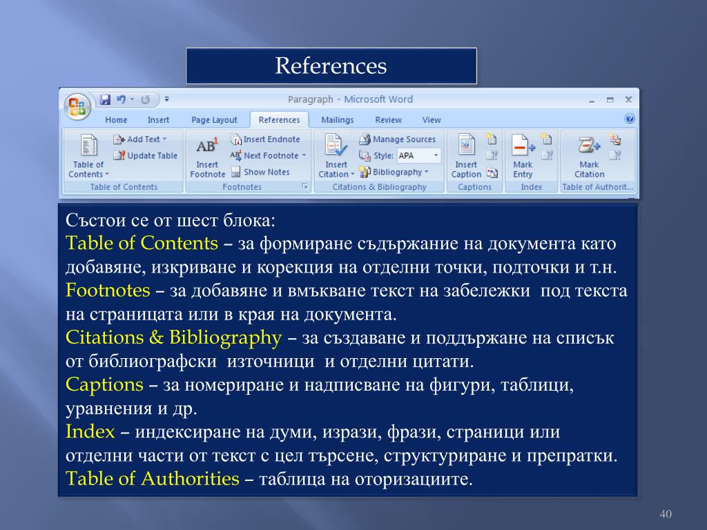Image resolution: width=707 pixels, height=530 pixels.
Task: Click the Undo arrow icon
Action: tap(122, 99)
